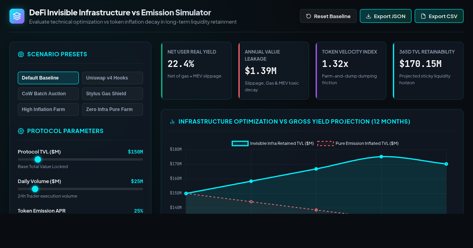
Task: Click the $150M Protocol TVL value
Action: (x=136, y=152)
